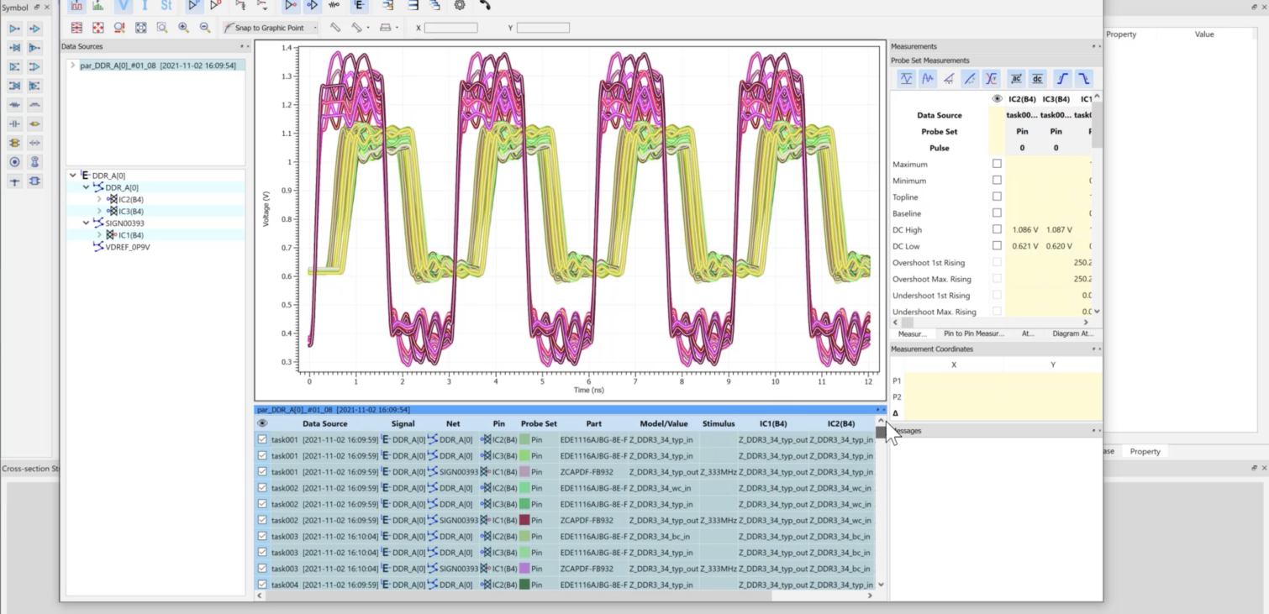Enable the Topline measurement checkbox
The width and height of the screenshot is (1269, 614).
(x=997, y=197)
